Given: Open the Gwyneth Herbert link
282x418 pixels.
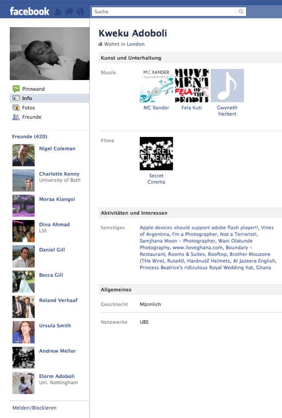Looking at the screenshot, I should (x=227, y=111).
